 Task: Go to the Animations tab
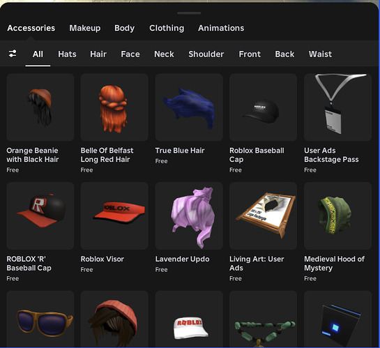[x=221, y=28]
